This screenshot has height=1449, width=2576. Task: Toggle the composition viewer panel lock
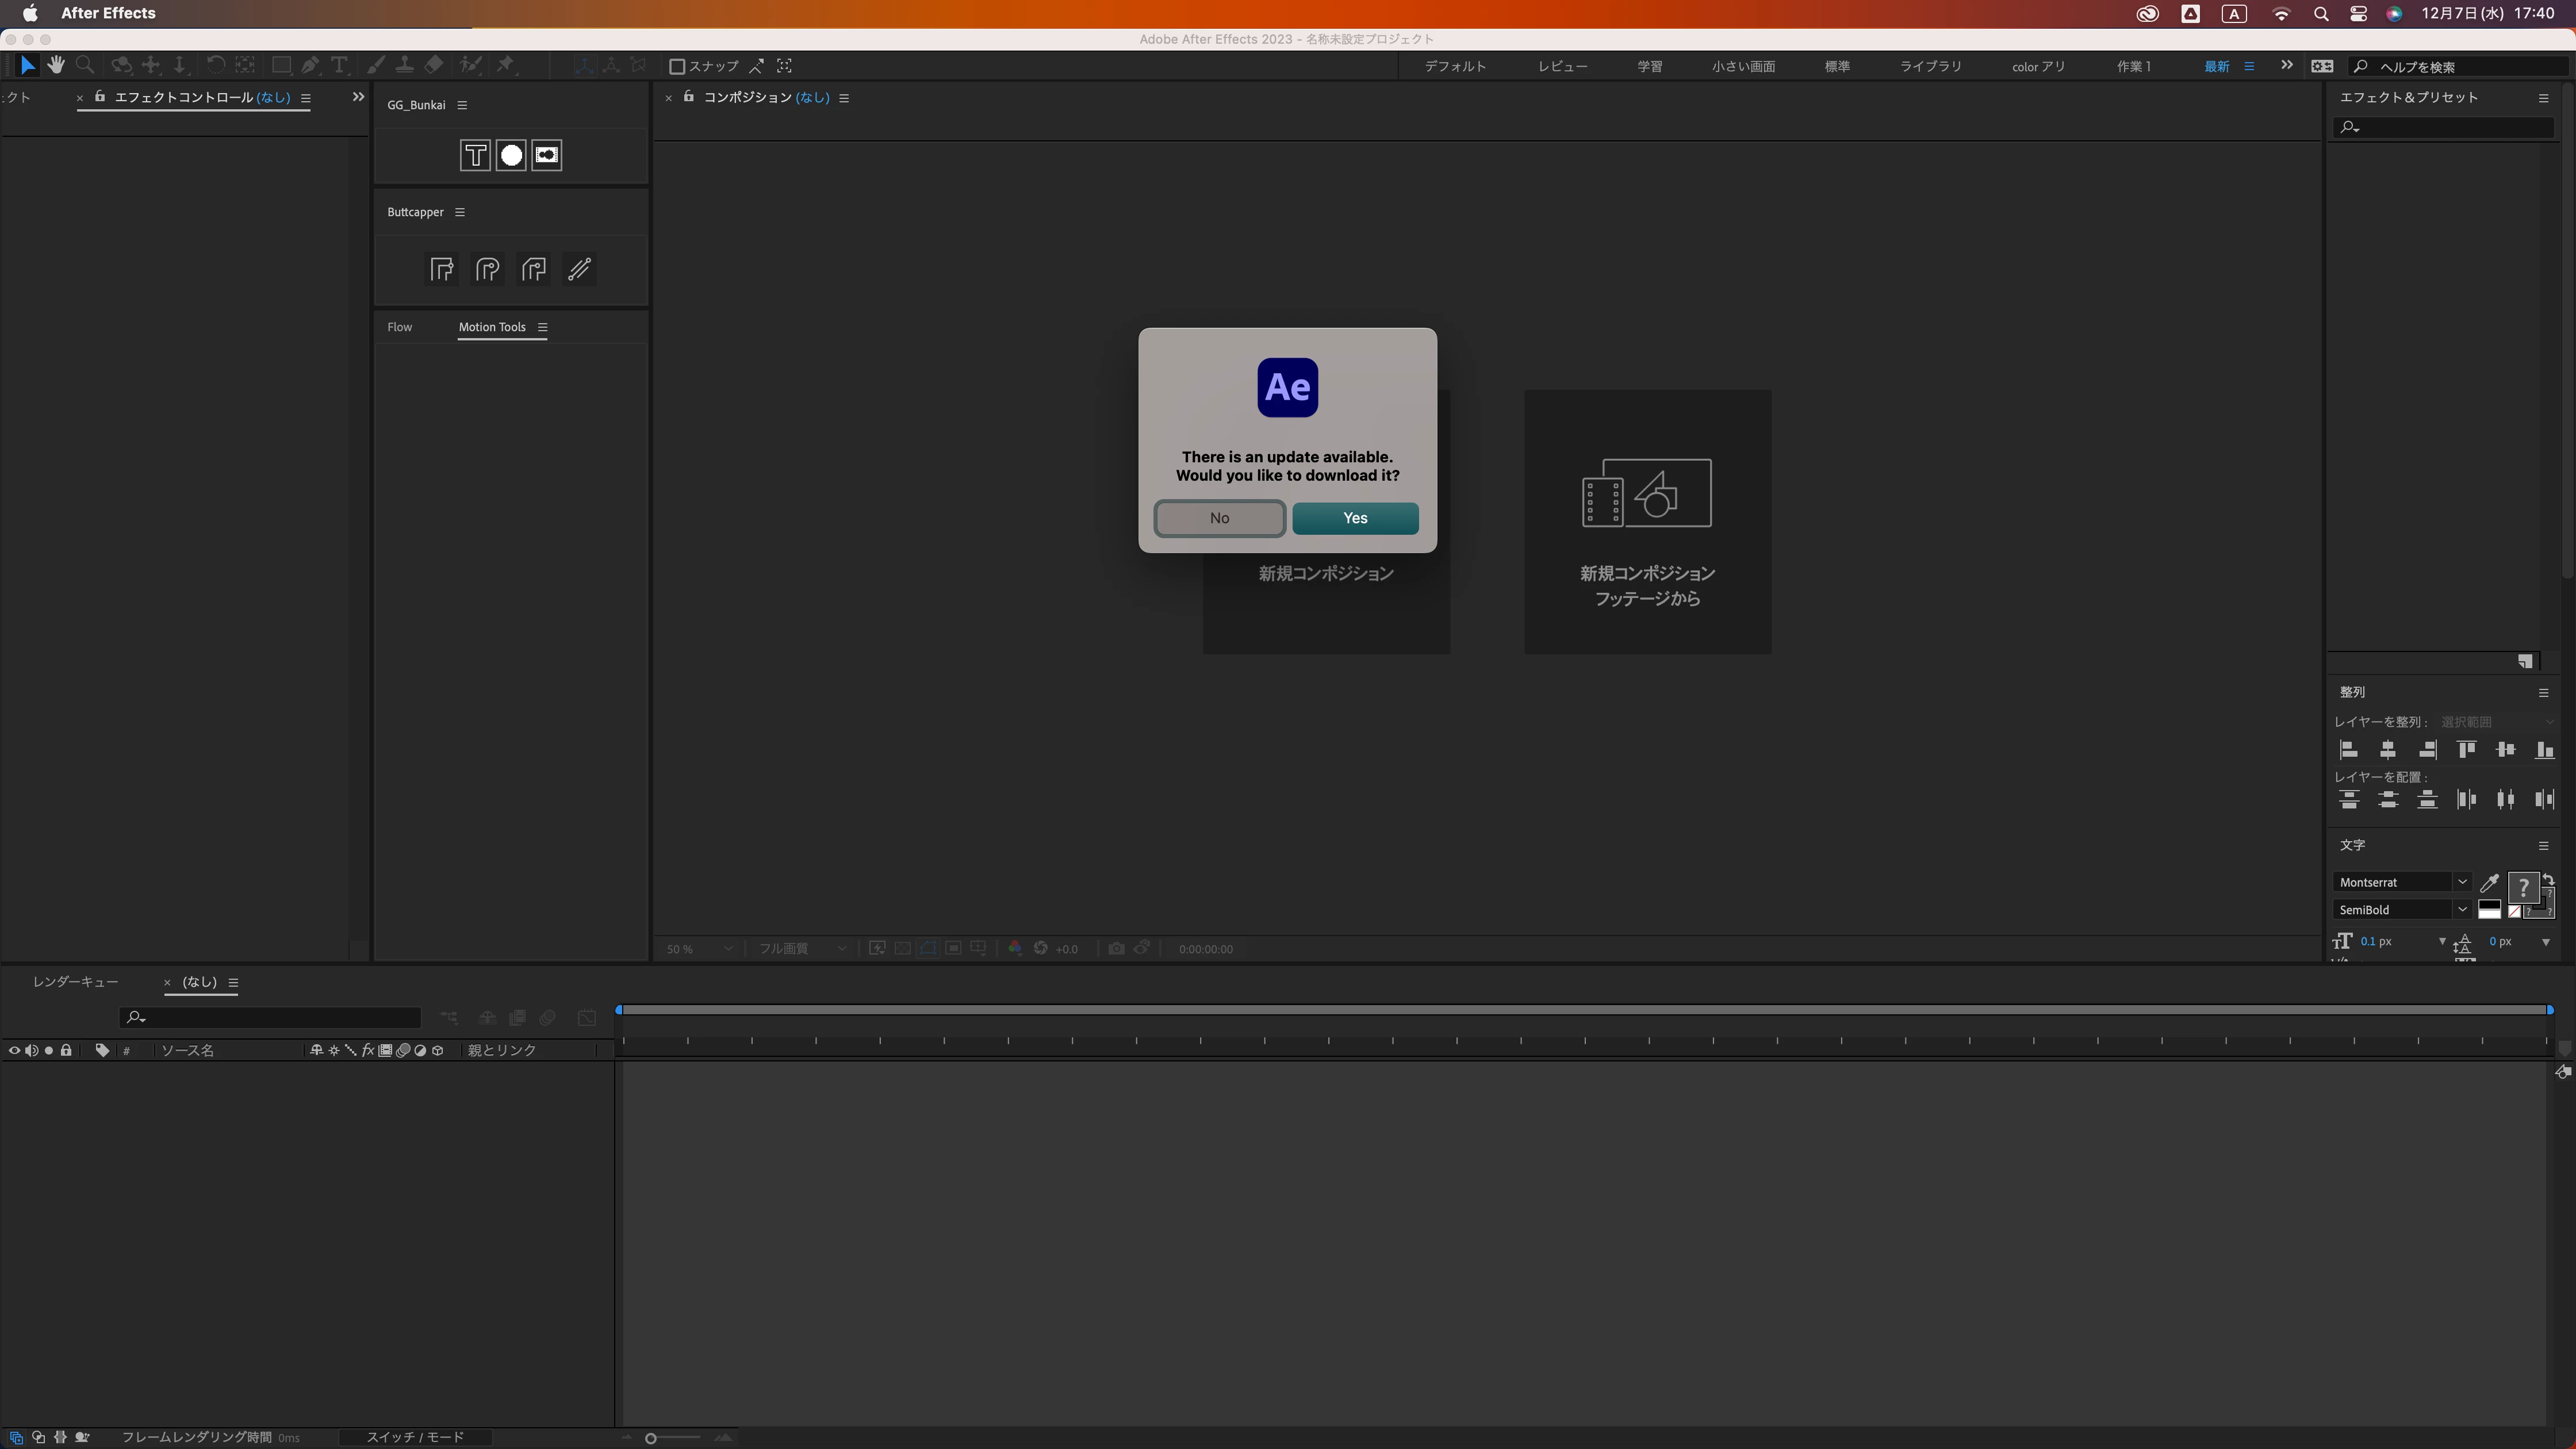(x=688, y=97)
